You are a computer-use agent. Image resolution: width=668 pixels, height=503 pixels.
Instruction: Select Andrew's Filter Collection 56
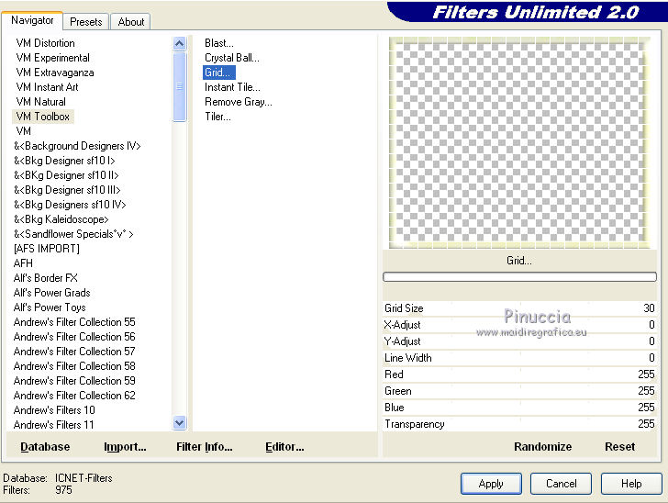click(74, 337)
